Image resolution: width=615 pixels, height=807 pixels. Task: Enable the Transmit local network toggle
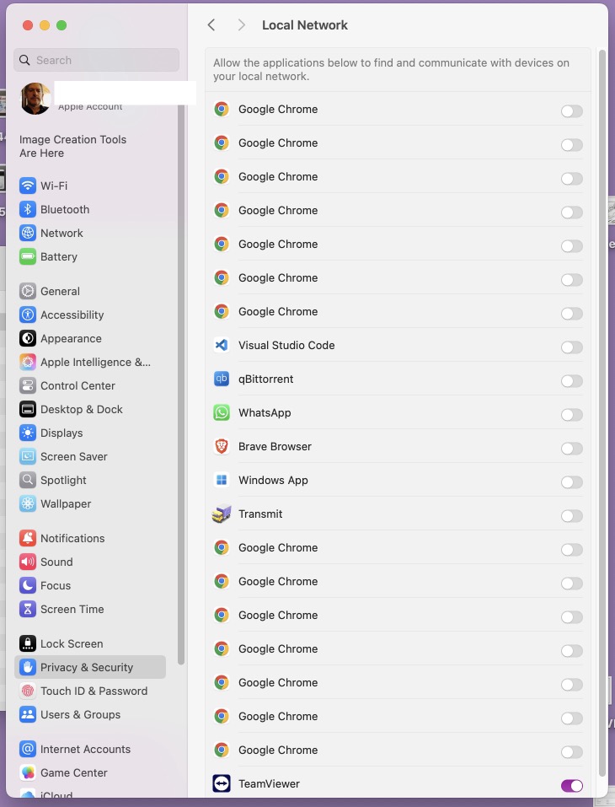click(572, 516)
